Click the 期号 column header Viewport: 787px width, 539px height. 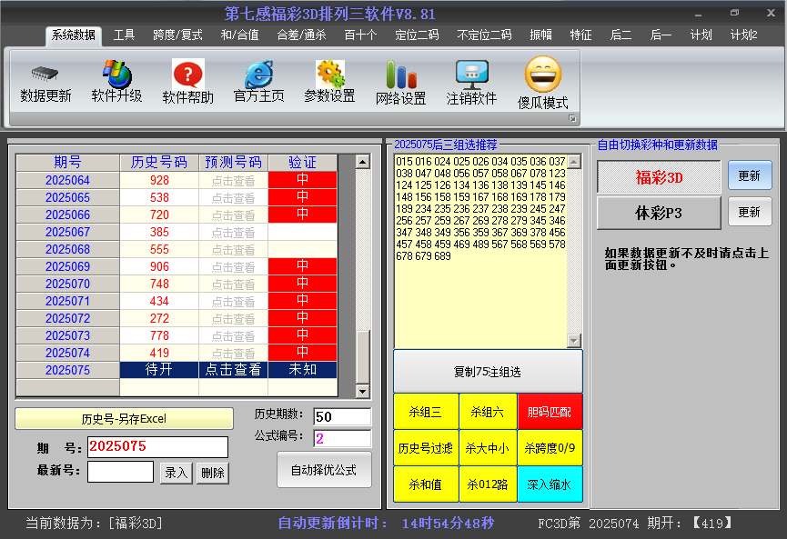(67, 163)
